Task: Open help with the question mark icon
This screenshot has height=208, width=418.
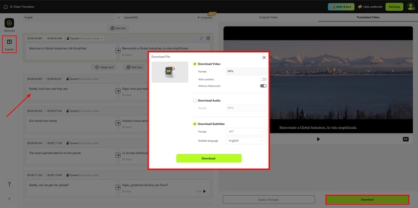Action: click(x=9, y=184)
